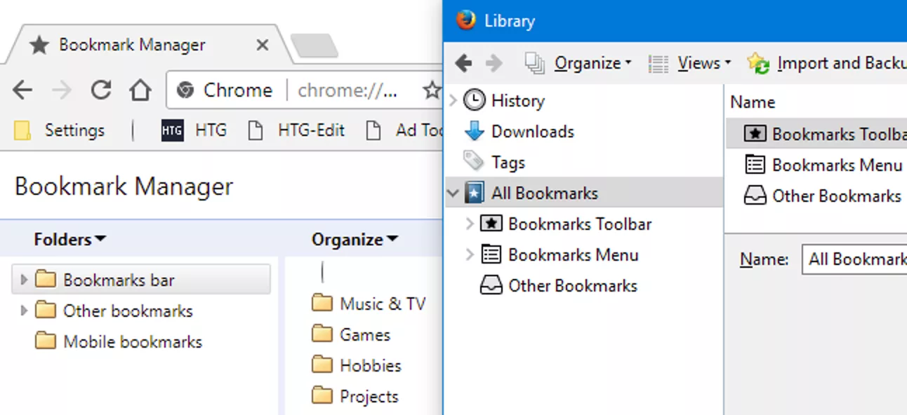Switch to the Bookmark Manager tab
The height and width of the screenshot is (415, 907).
point(132,44)
